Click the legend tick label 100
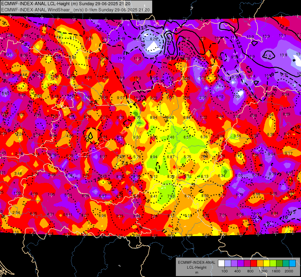301x277 pixels. coord(224,271)
